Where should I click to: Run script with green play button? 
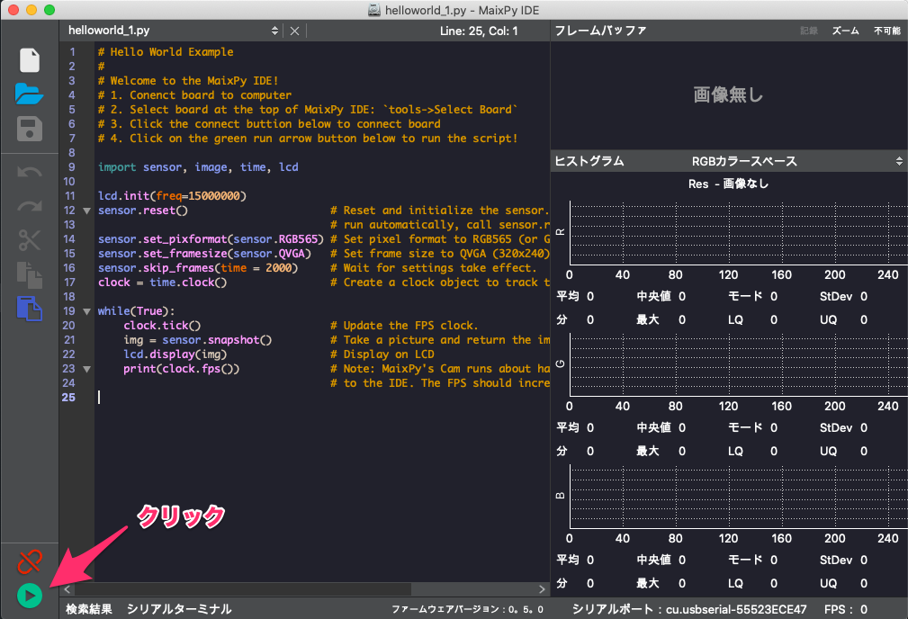click(x=30, y=595)
